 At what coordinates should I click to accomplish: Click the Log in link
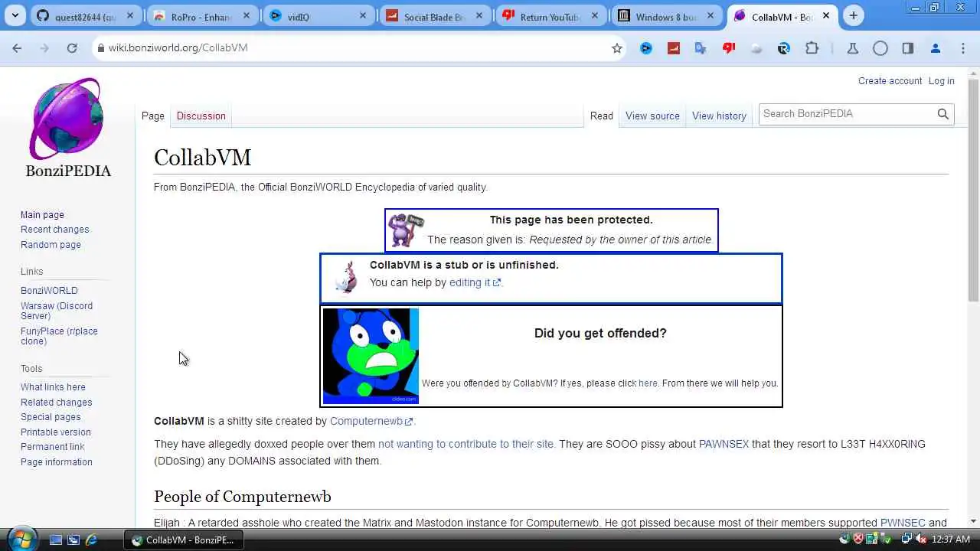pyautogui.click(x=941, y=80)
